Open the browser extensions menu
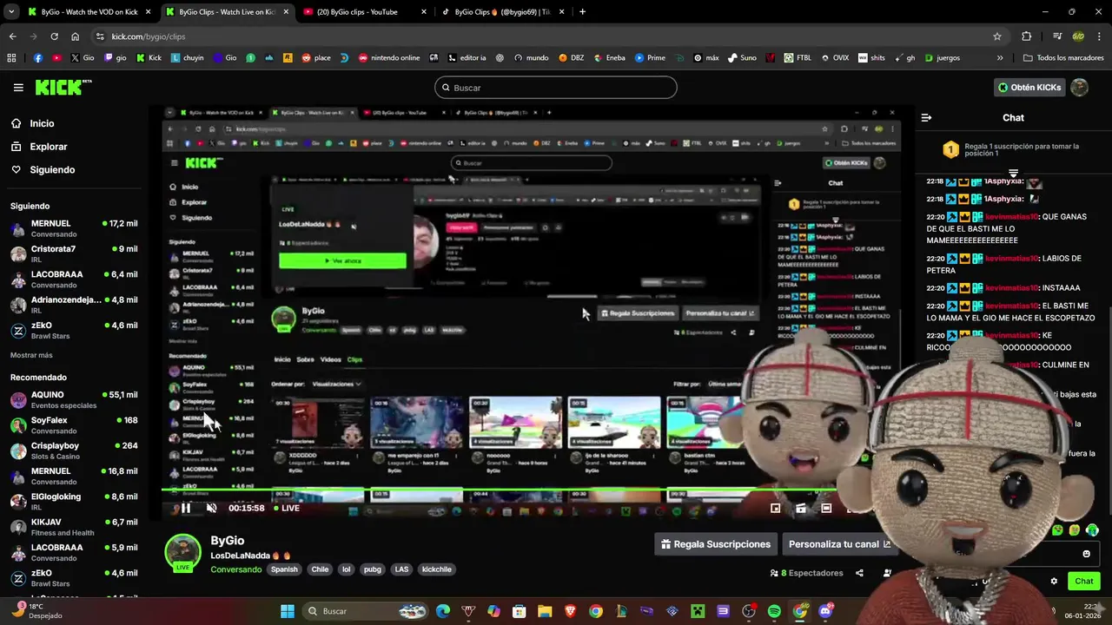This screenshot has height=625, width=1112. pos(1027,36)
